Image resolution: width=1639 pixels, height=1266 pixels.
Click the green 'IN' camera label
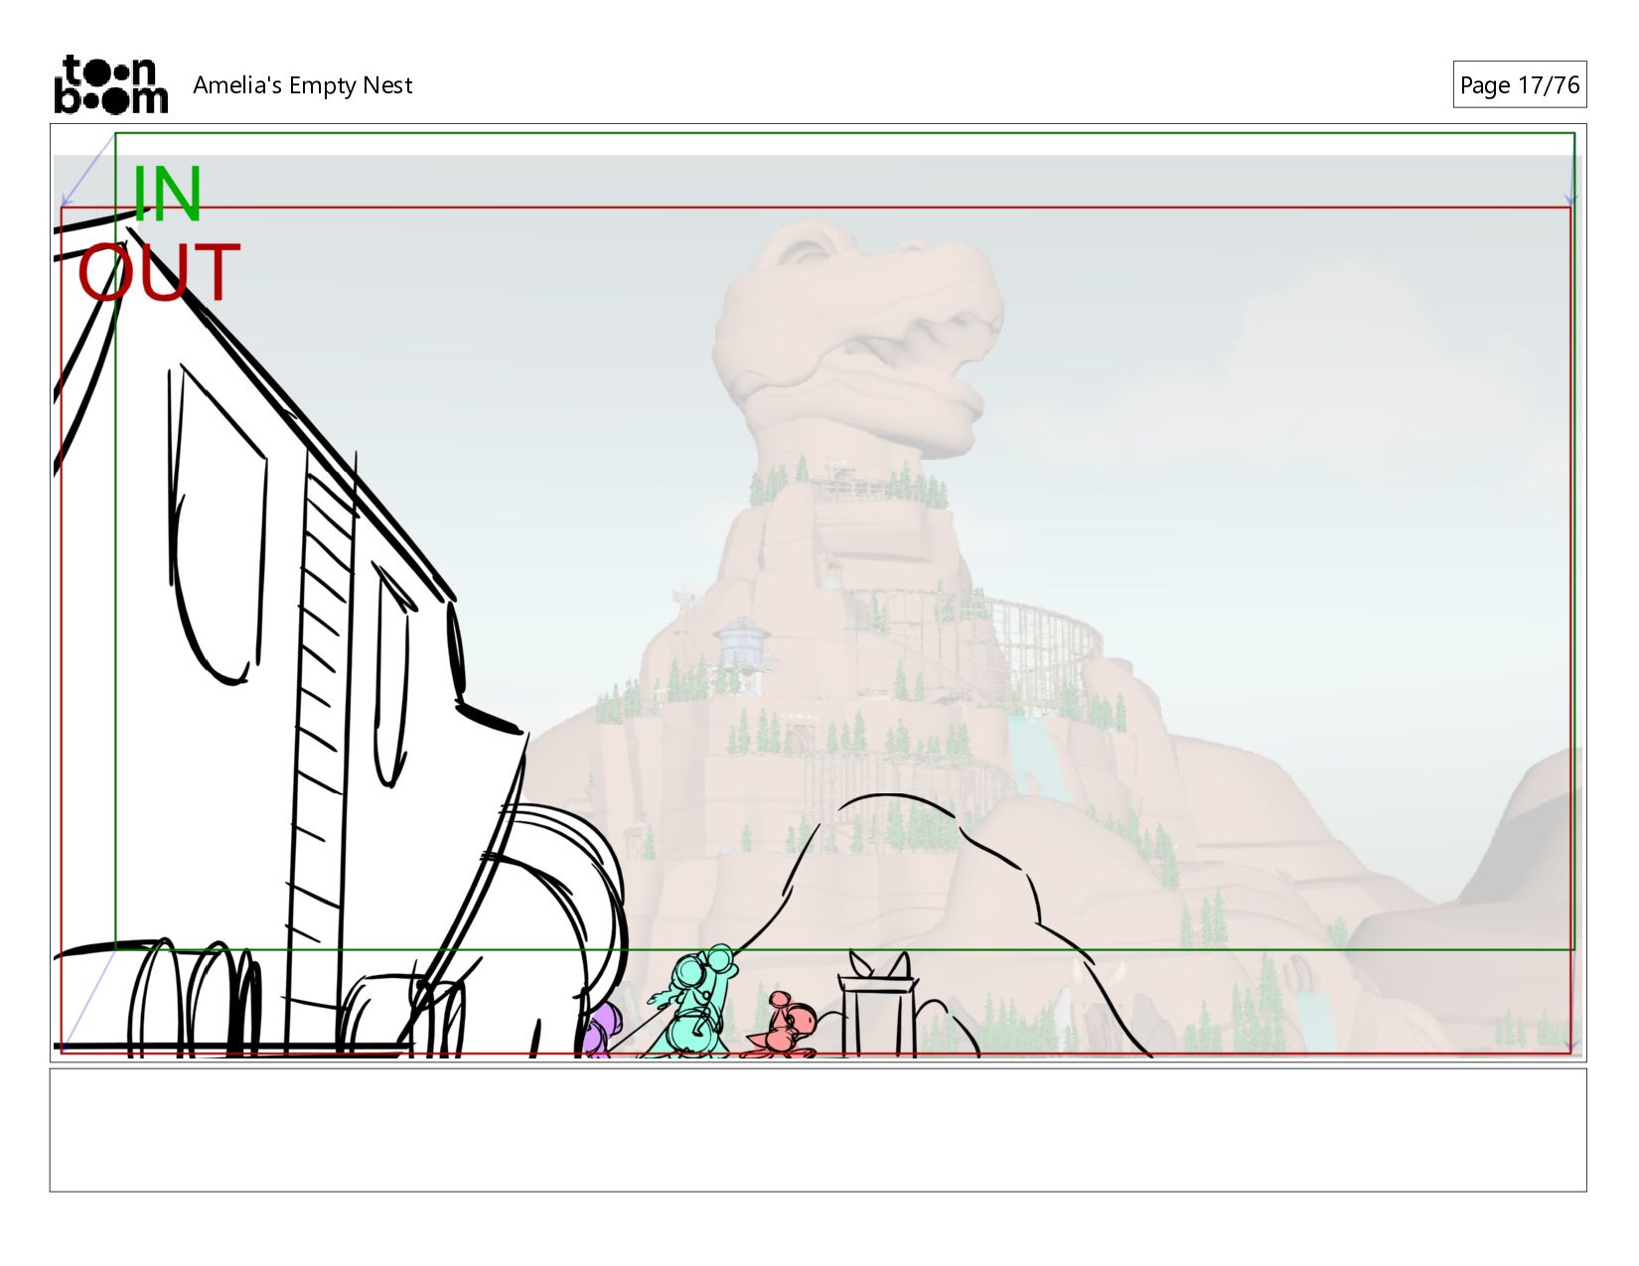167,194
